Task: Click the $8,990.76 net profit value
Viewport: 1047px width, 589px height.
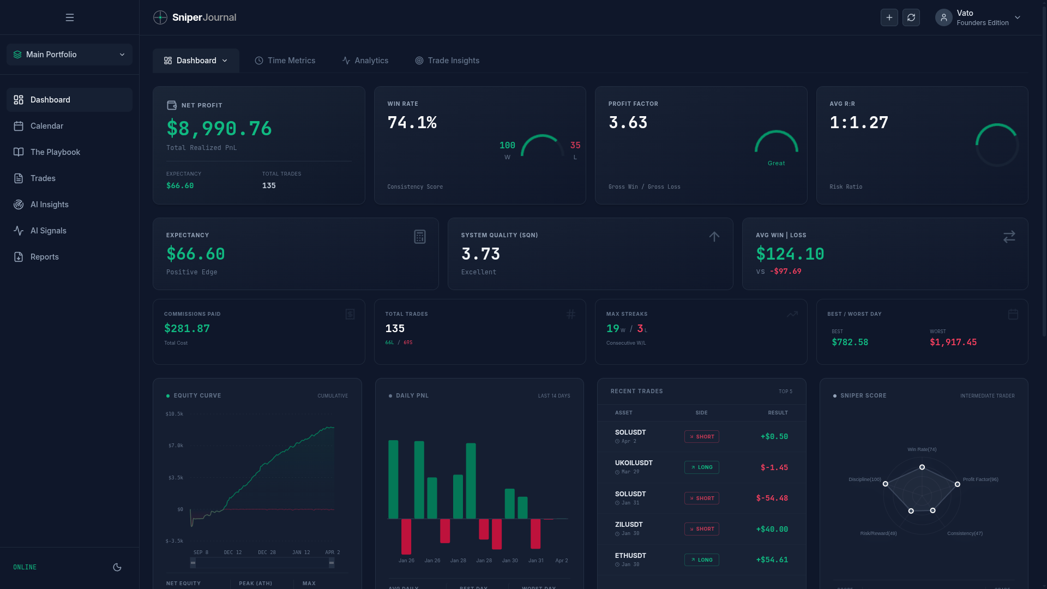Action: 219,129
